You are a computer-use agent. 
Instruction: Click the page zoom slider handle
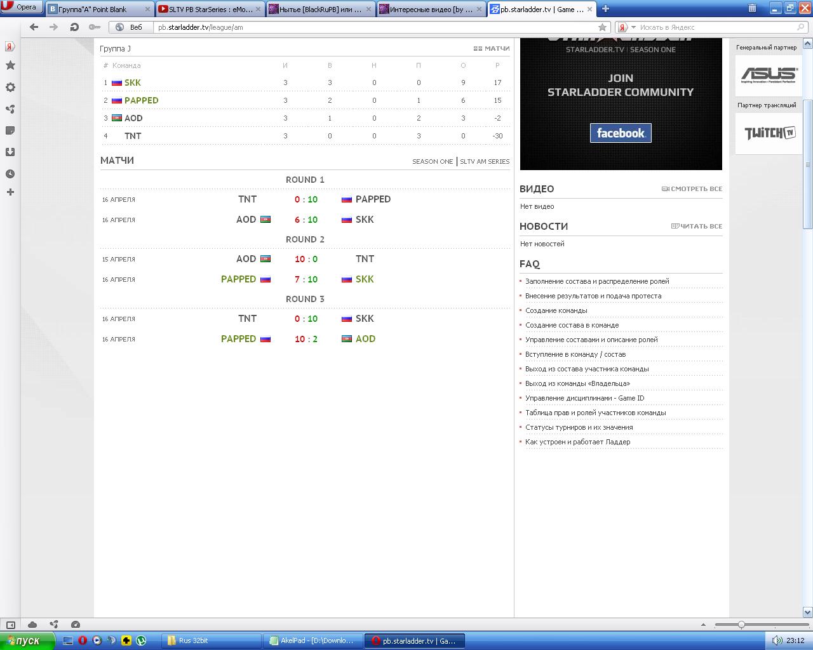(741, 625)
